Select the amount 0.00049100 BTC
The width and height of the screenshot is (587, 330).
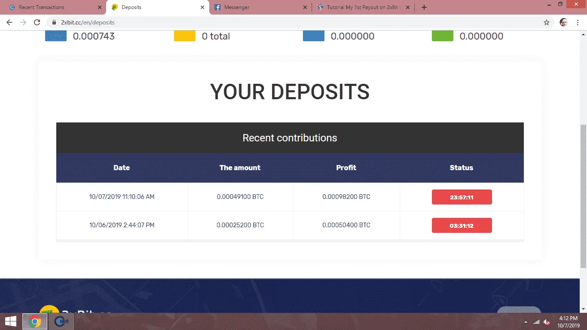[240, 197]
